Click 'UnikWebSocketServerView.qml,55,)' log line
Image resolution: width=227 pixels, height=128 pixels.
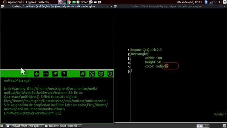coord(33,113)
